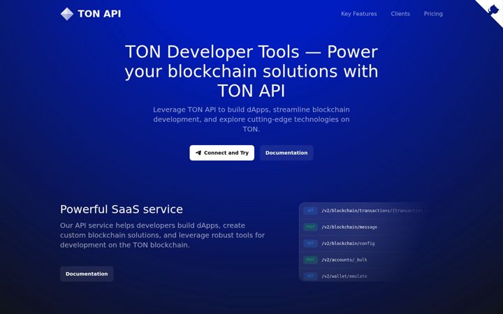Click GET badge beside /v2/blockchain/config
The height and width of the screenshot is (314, 503).
point(310,244)
